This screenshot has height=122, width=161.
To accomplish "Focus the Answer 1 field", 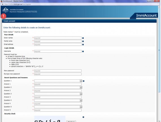I will [58, 84].
